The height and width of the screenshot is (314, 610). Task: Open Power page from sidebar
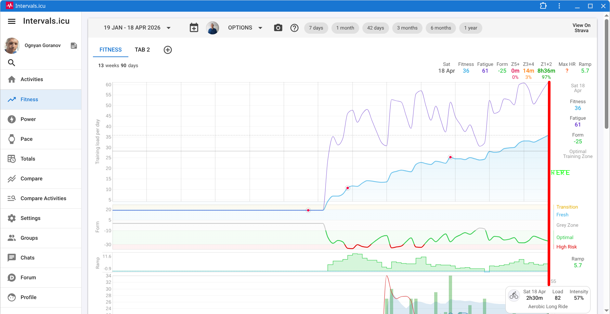28,119
